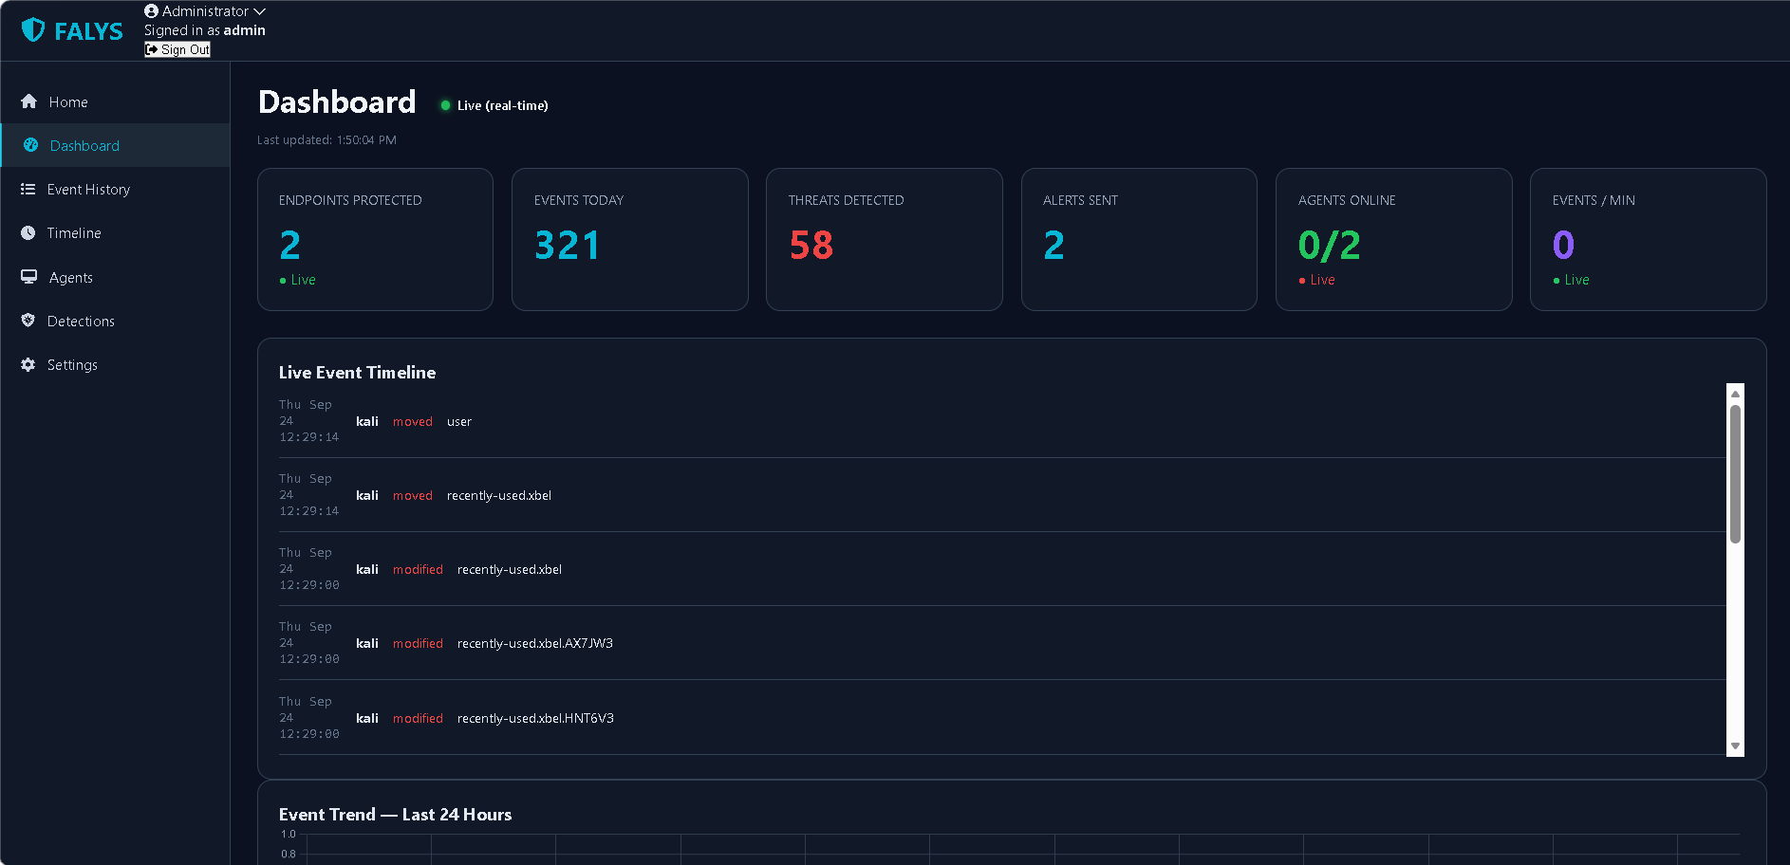1790x865 pixels.
Task: Click the Settings gear icon
Action: tap(28, 364)
